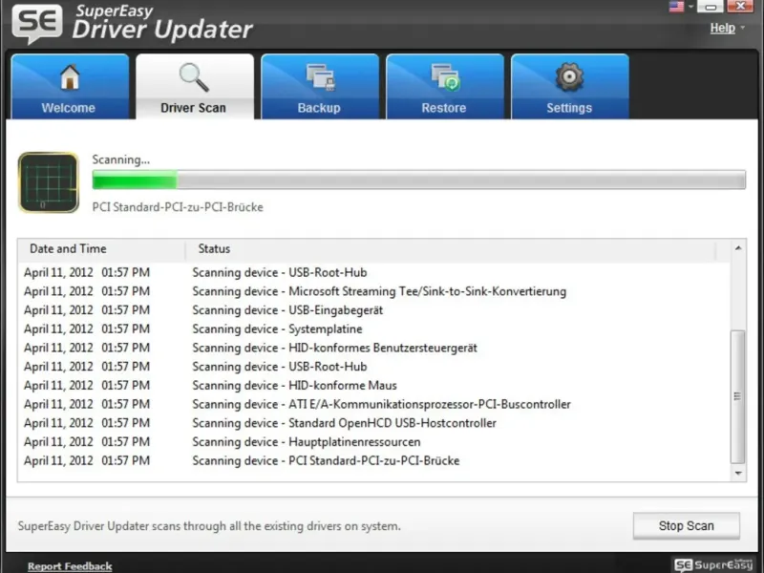
Task: Click the log scroll down arrow
Action: [738, 473]
